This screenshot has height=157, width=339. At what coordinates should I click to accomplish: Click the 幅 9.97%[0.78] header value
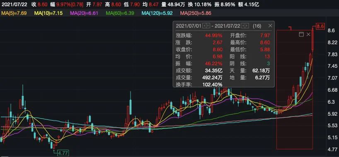(x=67, y=4)
